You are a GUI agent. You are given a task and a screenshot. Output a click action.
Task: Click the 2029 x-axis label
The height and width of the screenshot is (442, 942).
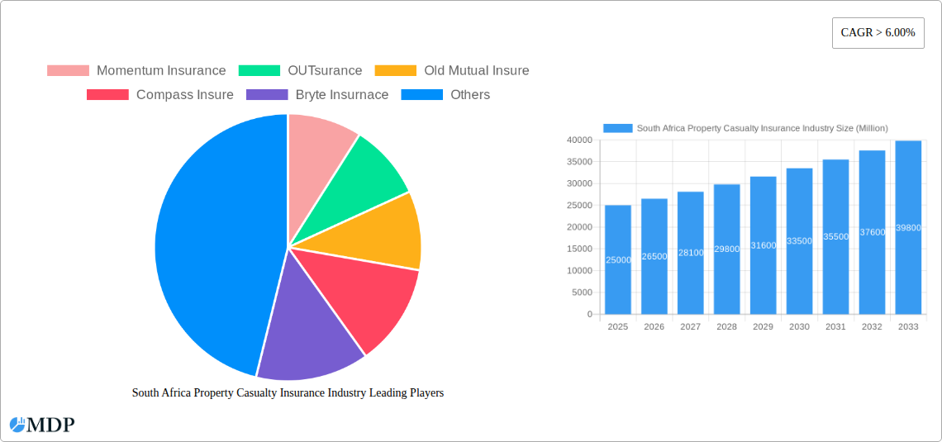[x=763, y=327]
